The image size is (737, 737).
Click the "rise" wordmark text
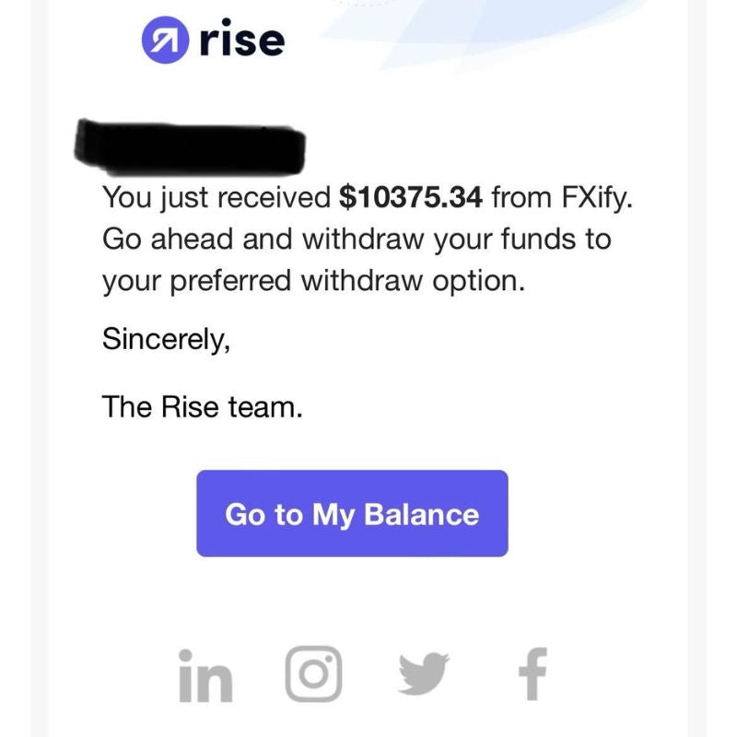[241, 41]
